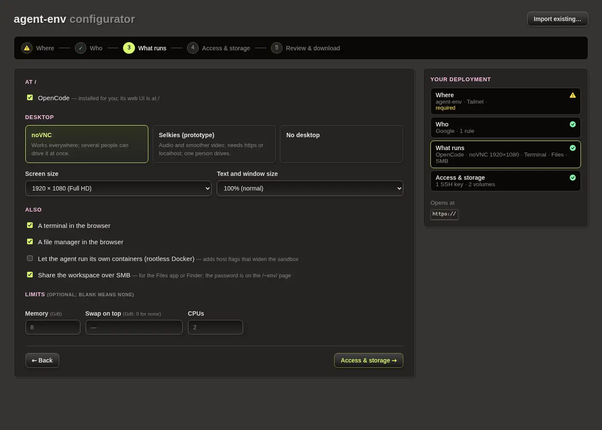Open the Who card showing Google · 1 rule
602x430 pixels.
[506, 128]
